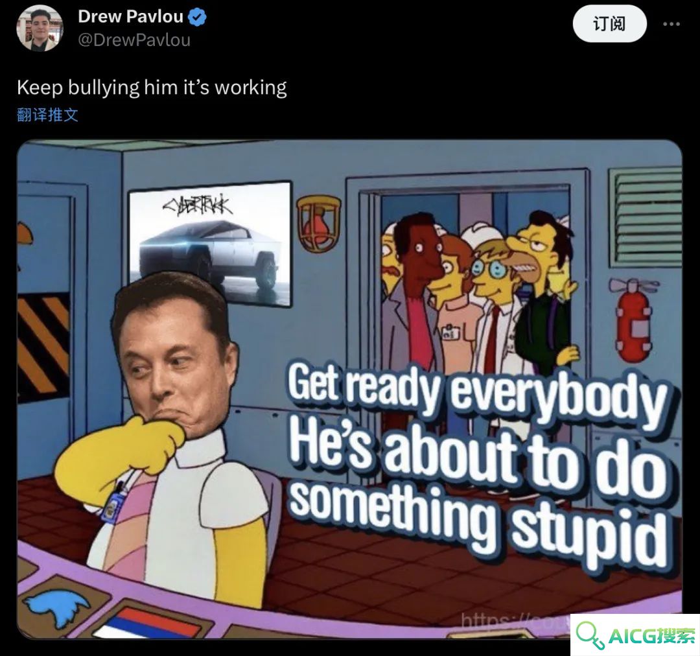Click the caged red alarm light
700x656 pixels.
coord(319,223)
